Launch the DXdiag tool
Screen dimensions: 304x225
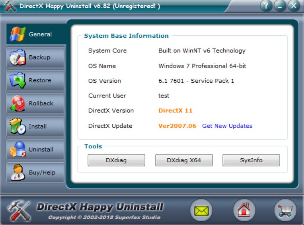click(x=116, y=160)
